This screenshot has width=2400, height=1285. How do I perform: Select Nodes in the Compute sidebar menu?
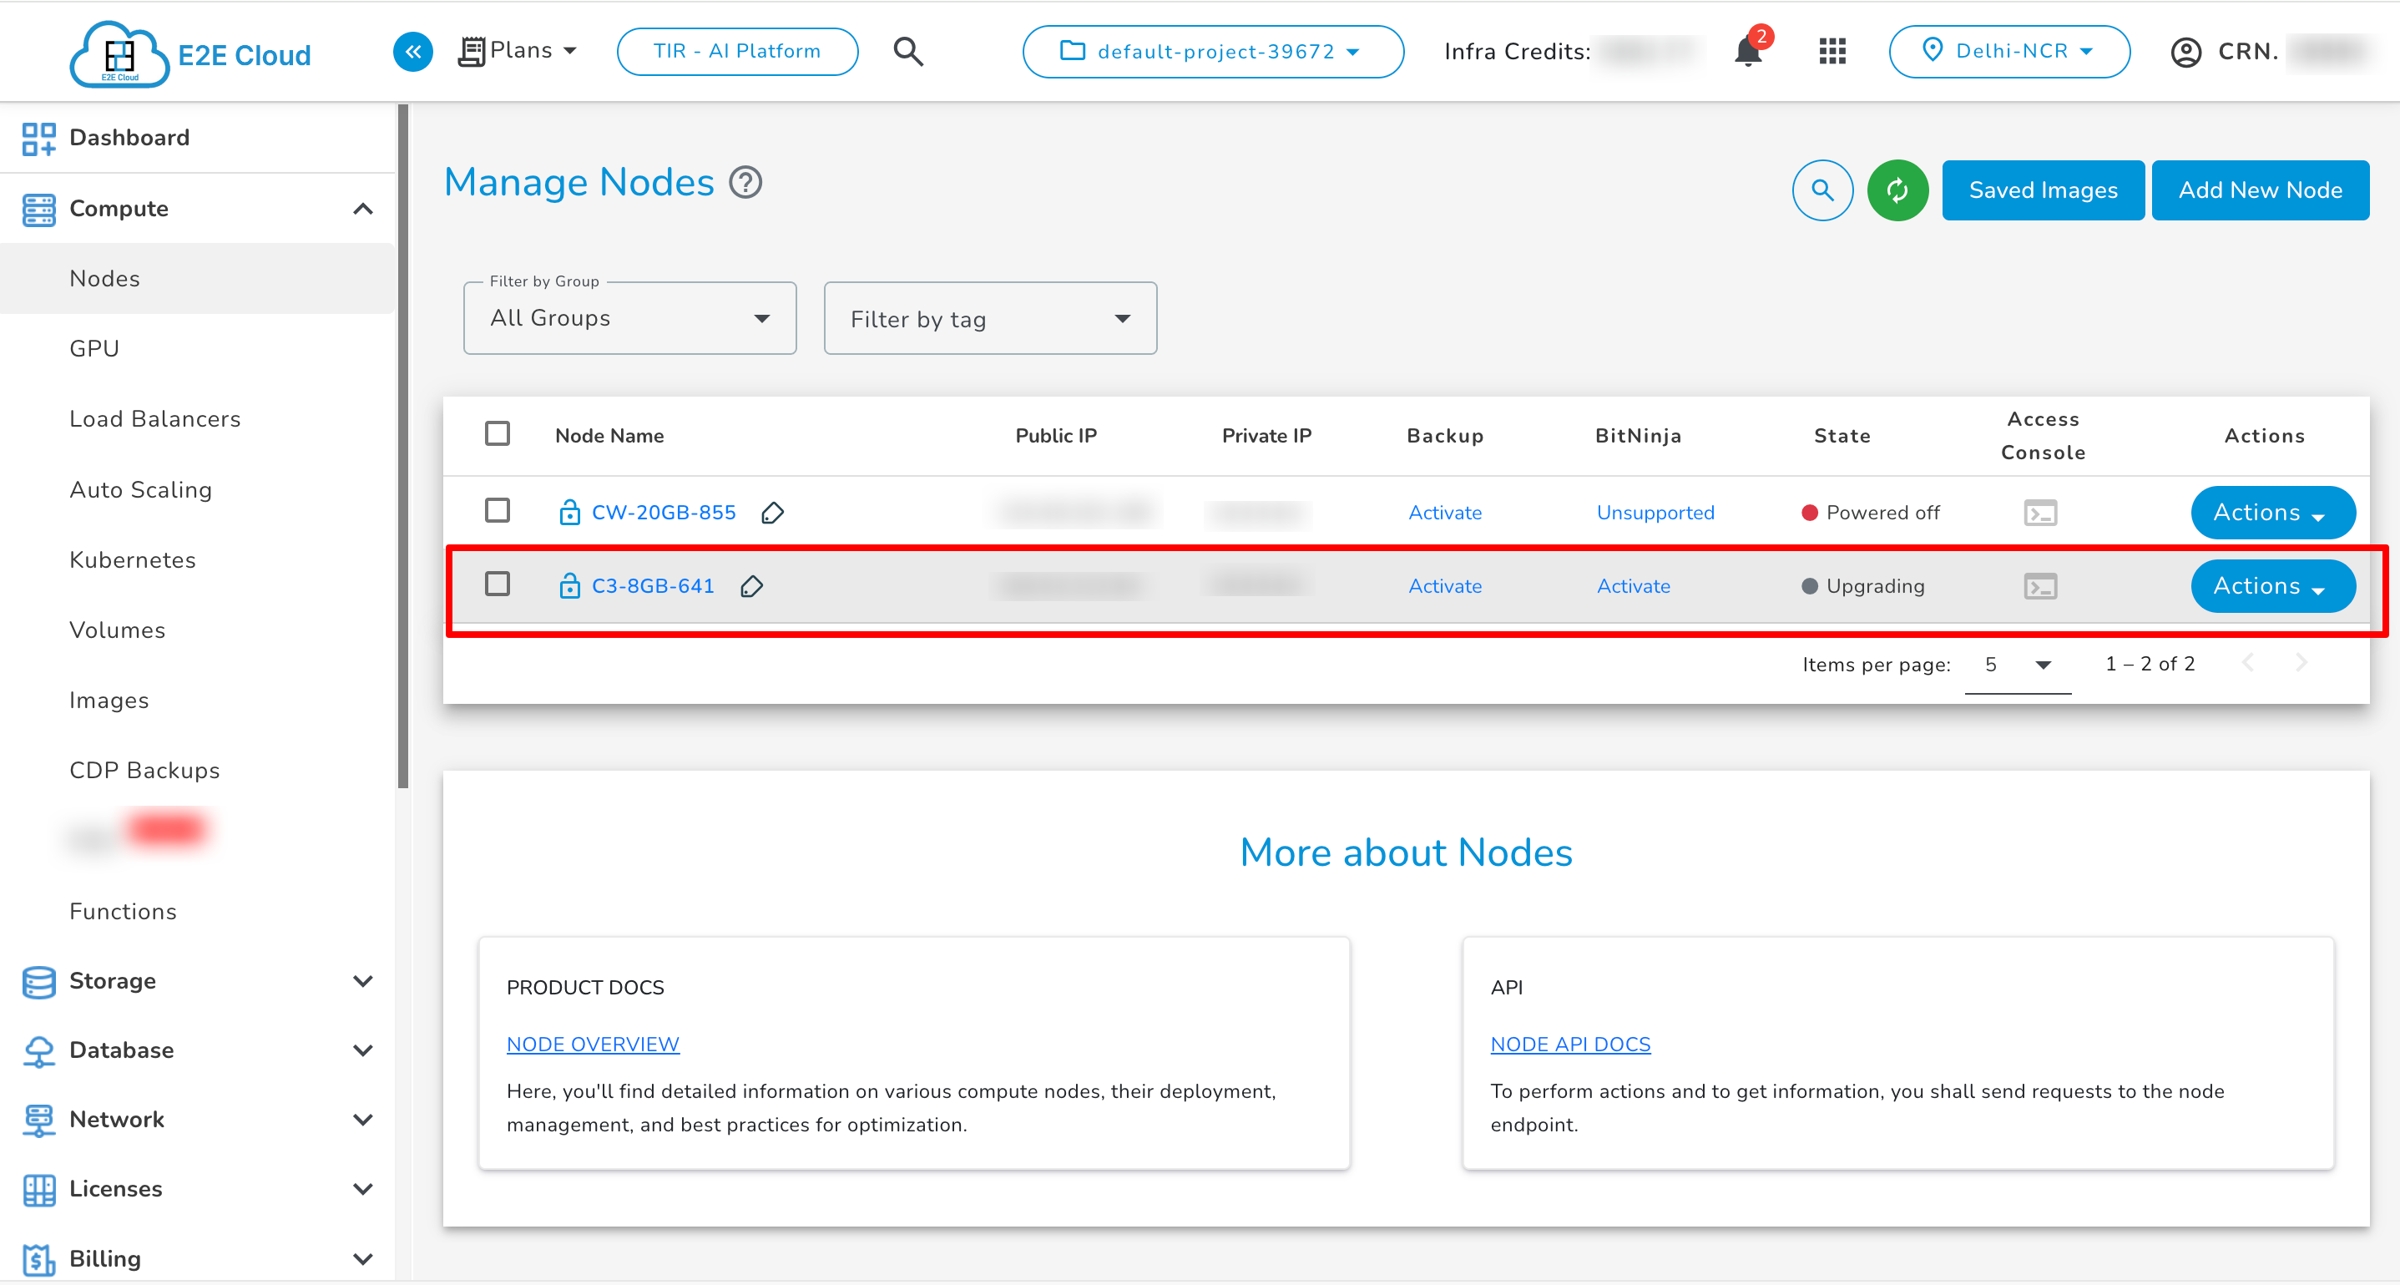[104, 278]
